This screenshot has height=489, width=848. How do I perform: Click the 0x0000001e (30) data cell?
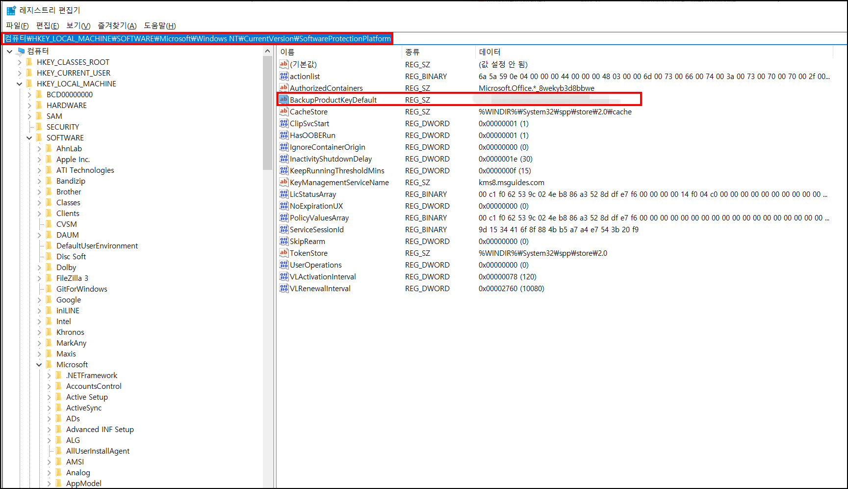(x=506, y=159)
